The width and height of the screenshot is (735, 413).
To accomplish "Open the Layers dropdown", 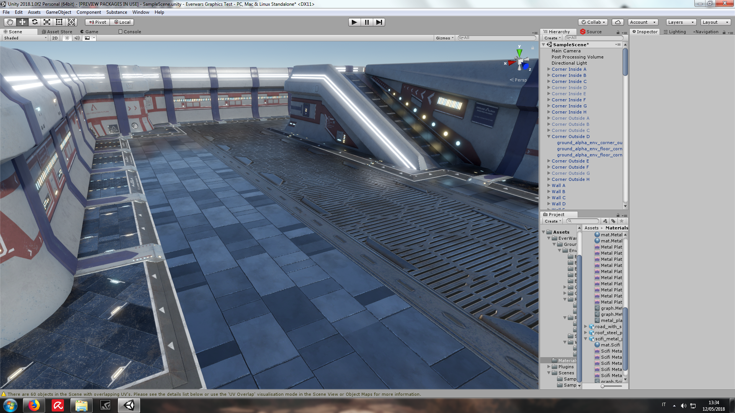I will pyautogui.click(x=681, y=22).
